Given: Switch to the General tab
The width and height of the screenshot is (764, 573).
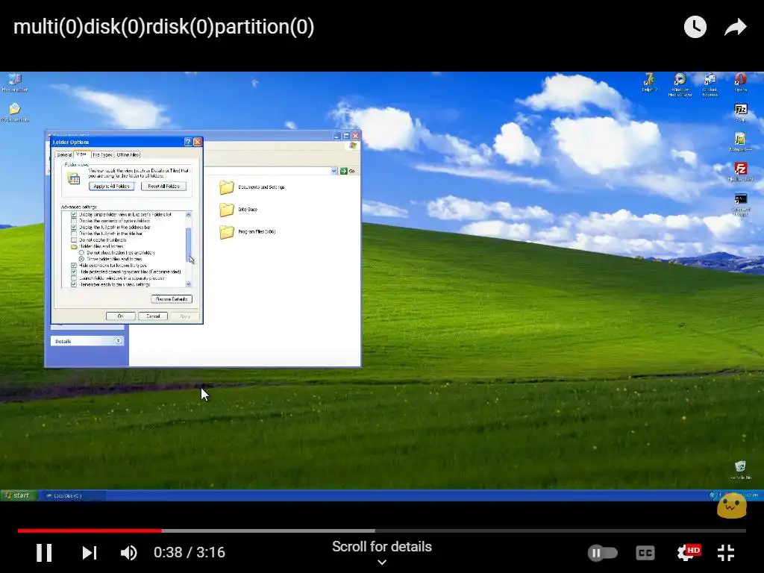Looking at the screenshot, I should [x=64, y=155].
